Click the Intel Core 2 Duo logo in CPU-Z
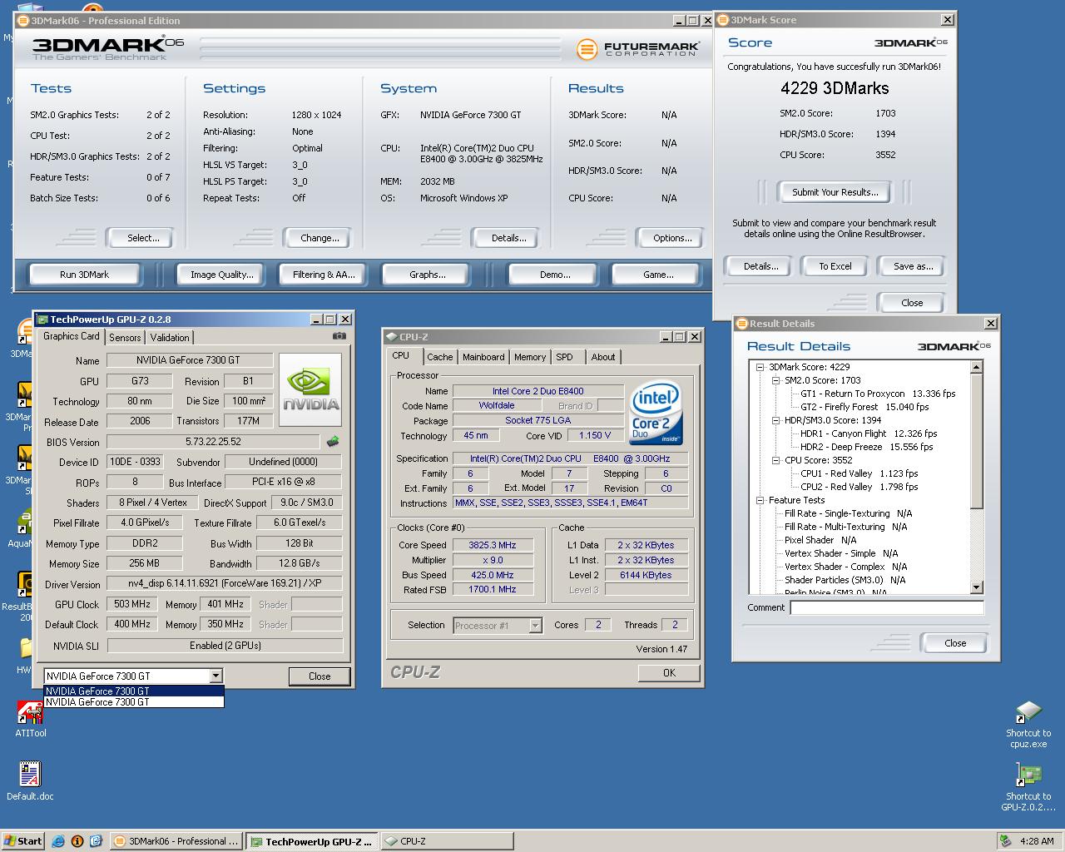The height and width of the screenshot is (852, 1065). (x=656, y=413)
